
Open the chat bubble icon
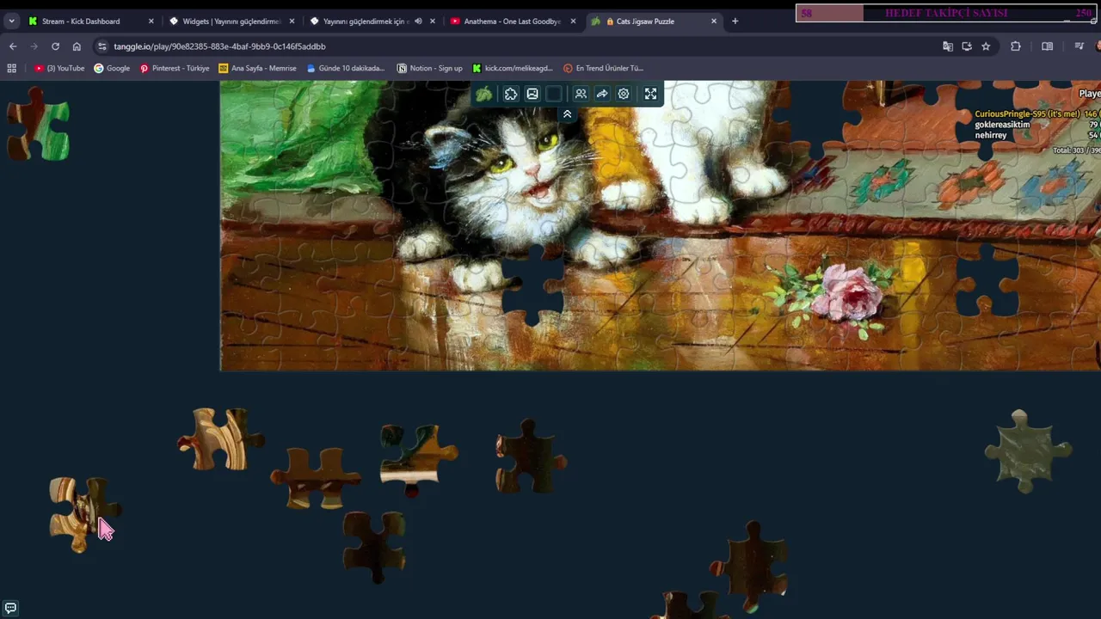click(x=10, y=608)
